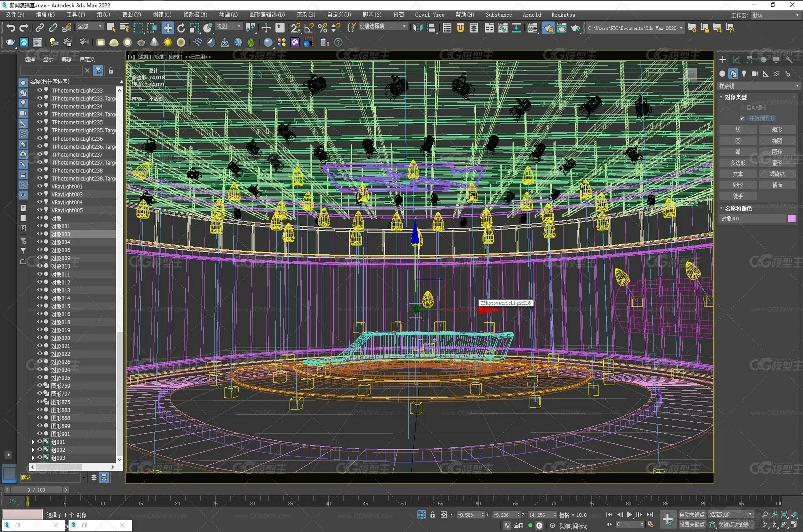Open the 创建选择集 named selection dropdown
This screenshot has width=803, height=532.
point(382,26)
